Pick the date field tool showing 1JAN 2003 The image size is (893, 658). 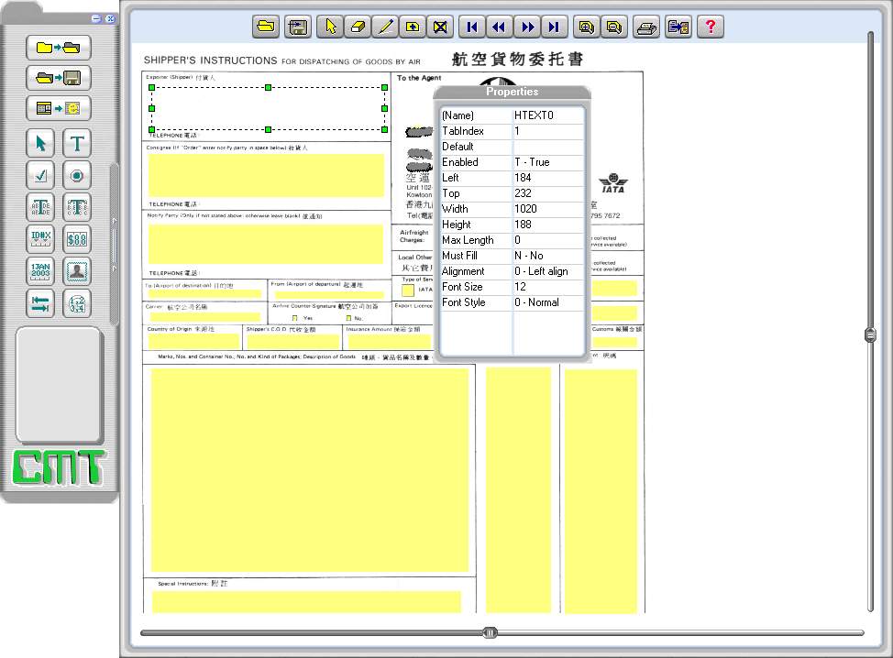tap(40, 271)
